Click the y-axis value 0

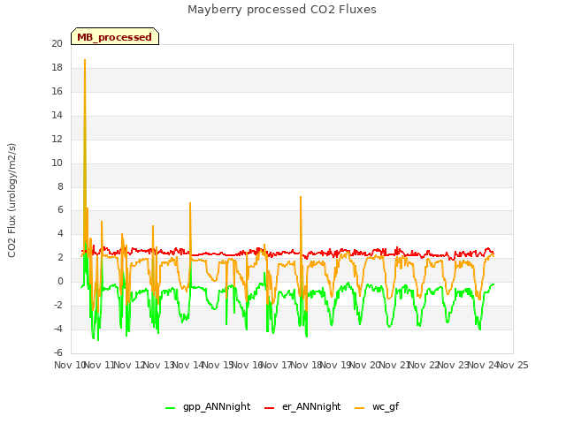tap(60, 282)
